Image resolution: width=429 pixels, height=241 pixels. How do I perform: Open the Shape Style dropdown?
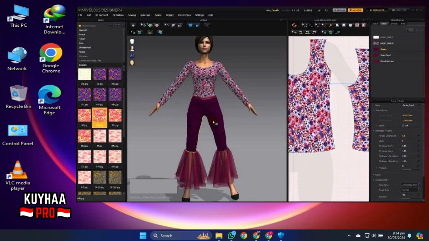point(411,190)
